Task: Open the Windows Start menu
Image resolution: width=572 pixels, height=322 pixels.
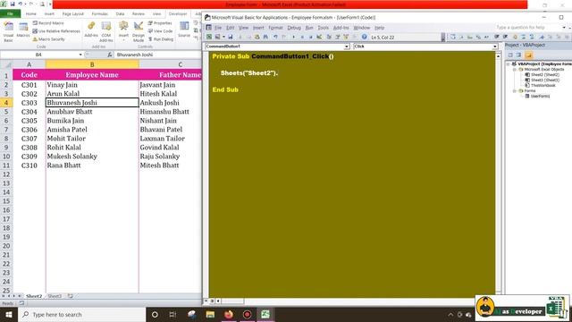Action: pos(9,314)
